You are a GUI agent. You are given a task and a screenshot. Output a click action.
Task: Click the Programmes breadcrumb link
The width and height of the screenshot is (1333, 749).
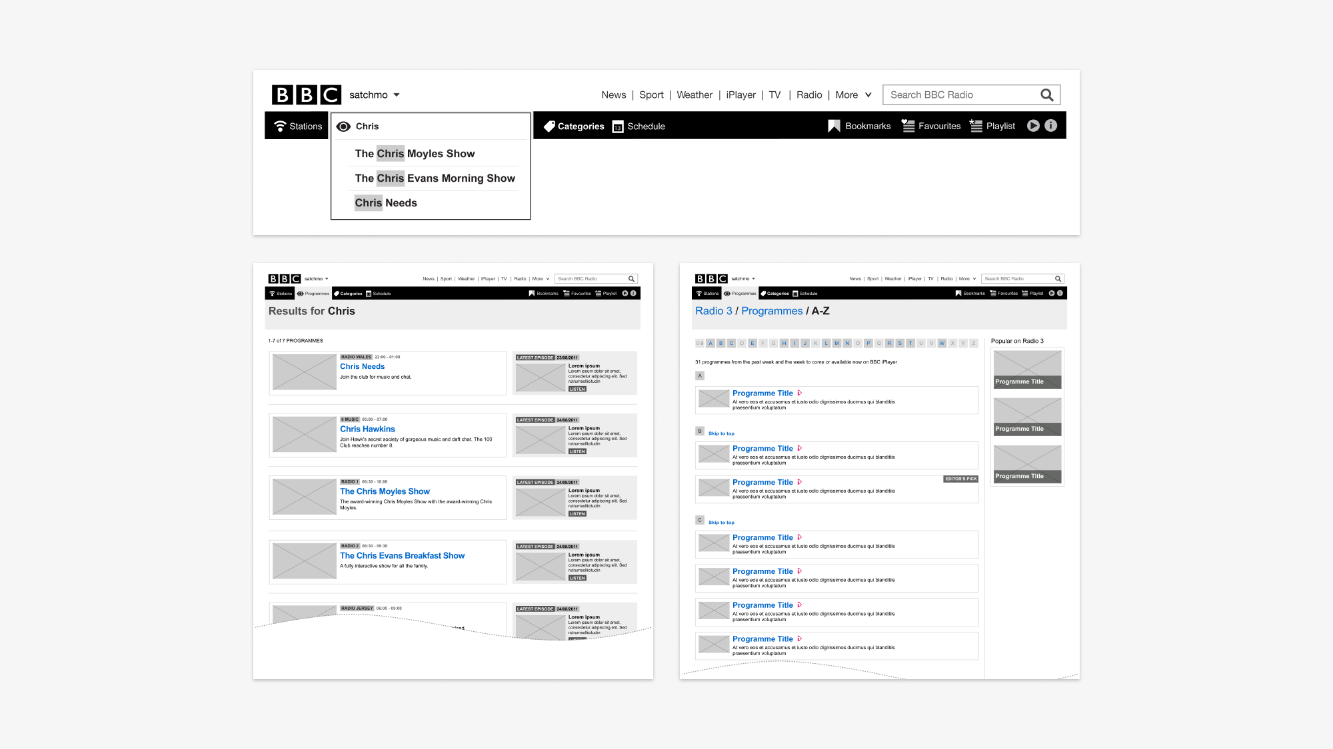(x=772, y=311)
